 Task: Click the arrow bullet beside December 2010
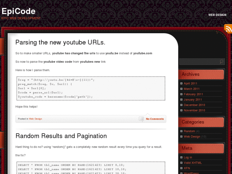point(181,105)
